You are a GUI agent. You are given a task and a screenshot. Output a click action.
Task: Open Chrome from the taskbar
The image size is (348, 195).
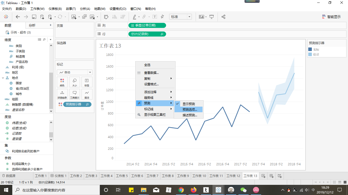[181, 190]
